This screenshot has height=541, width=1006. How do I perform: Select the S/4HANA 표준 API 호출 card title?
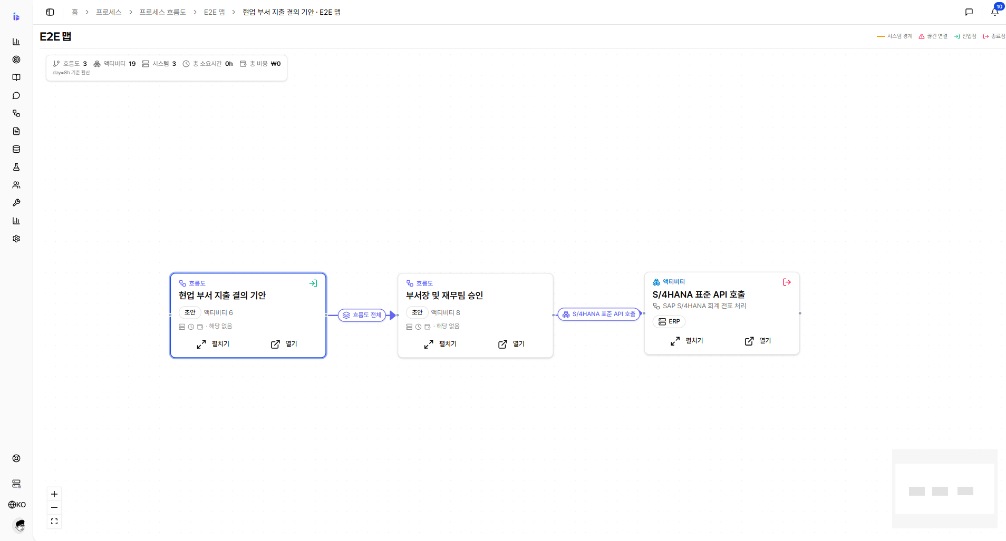click(699, 294)
